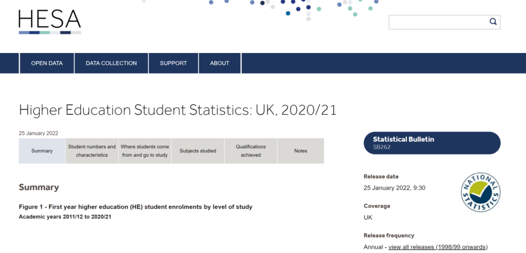The image size is (526, 253).
Task: Click Academic years 2011/12 to 2020/21 text
Action: (65, 217)
